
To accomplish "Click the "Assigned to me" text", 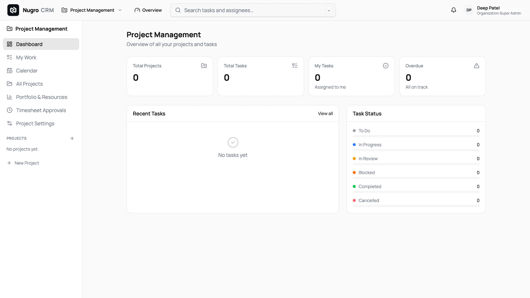I will pos(330,87).
